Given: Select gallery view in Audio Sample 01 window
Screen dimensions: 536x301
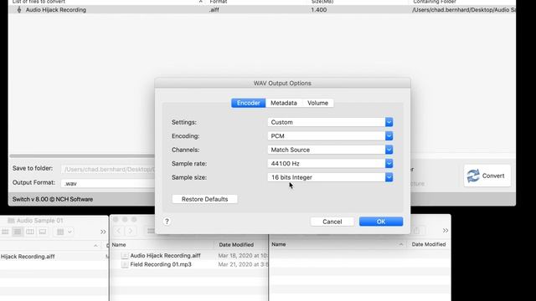Looking at the screenshot, I should pyautogui.click(x=43, y=232).
